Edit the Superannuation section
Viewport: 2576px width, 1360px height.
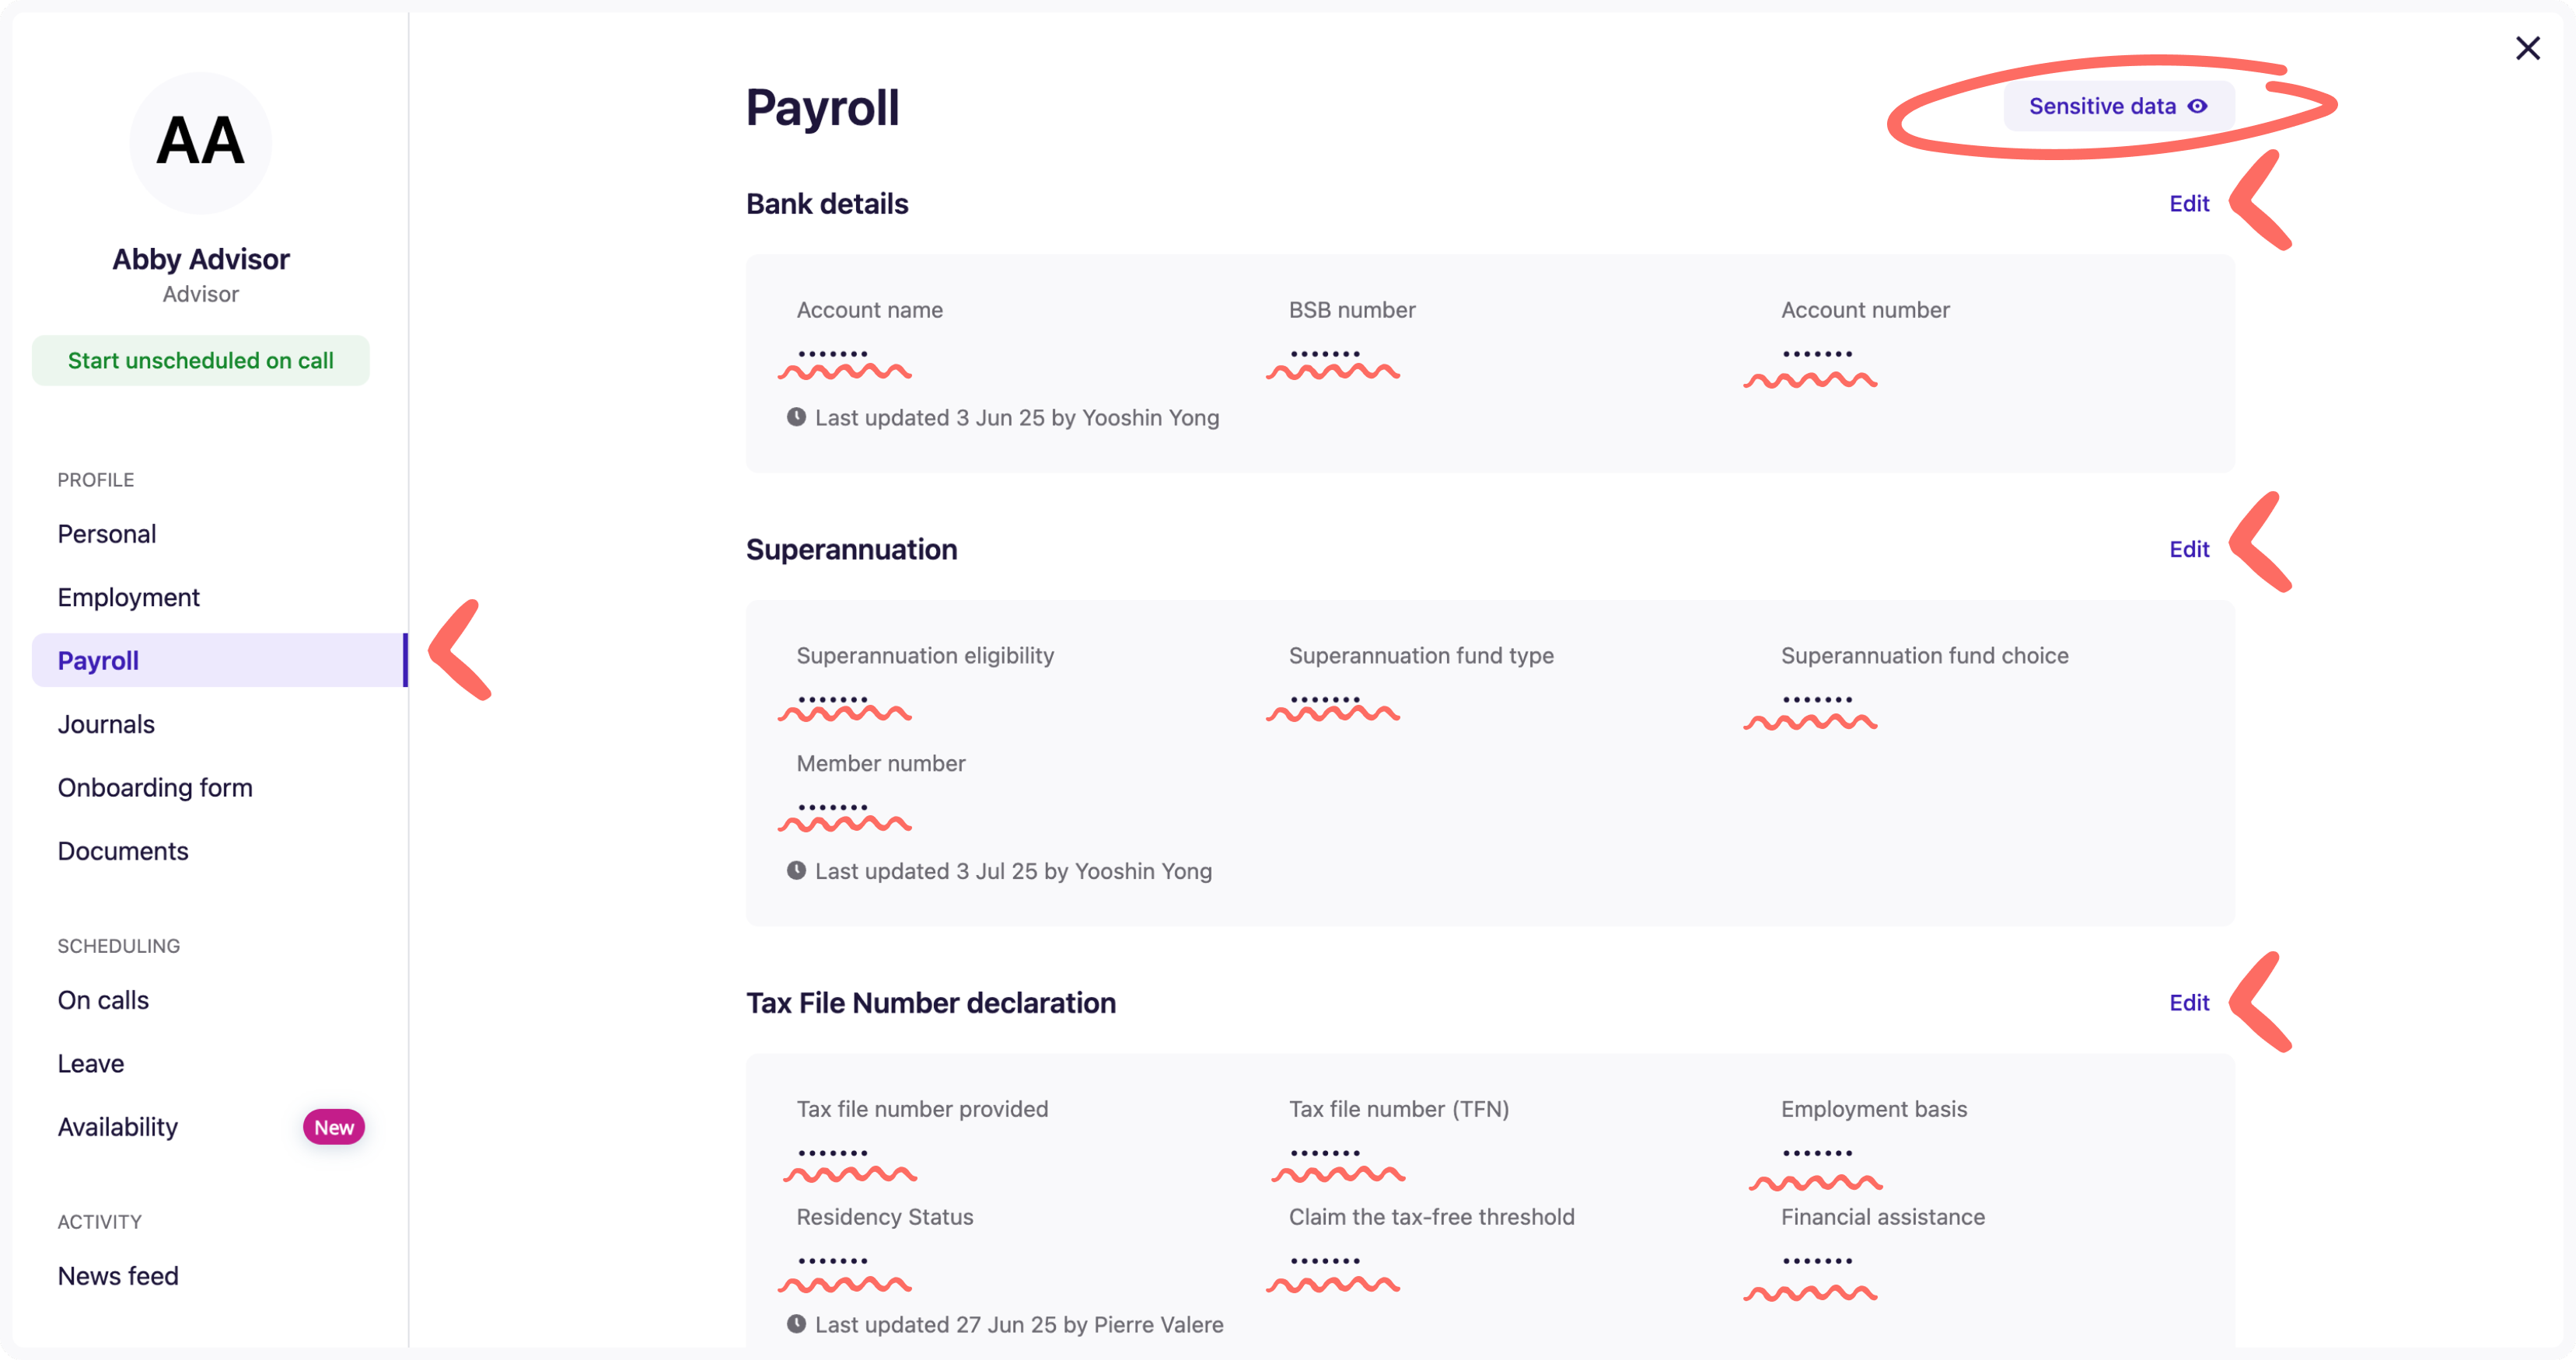click(x=2188, y=549)
